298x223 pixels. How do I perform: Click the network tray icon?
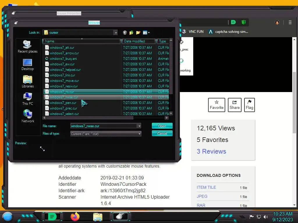pyautogui.click(x=259, y=217)
